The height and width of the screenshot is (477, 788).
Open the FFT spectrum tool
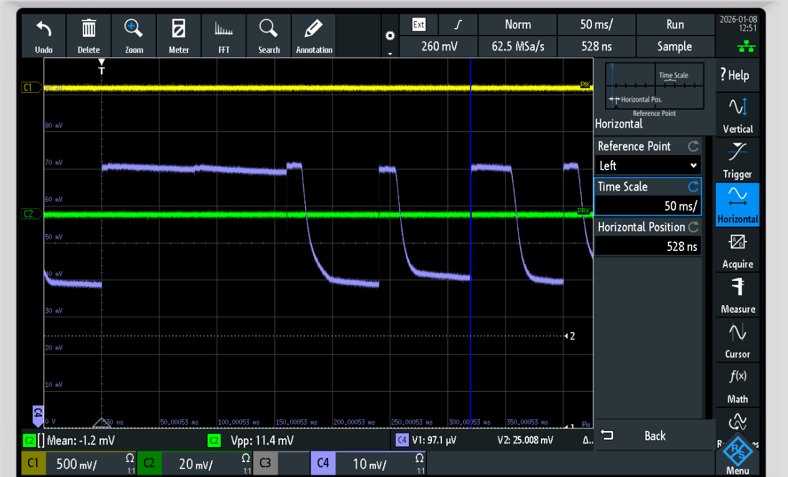click(224, 29)
